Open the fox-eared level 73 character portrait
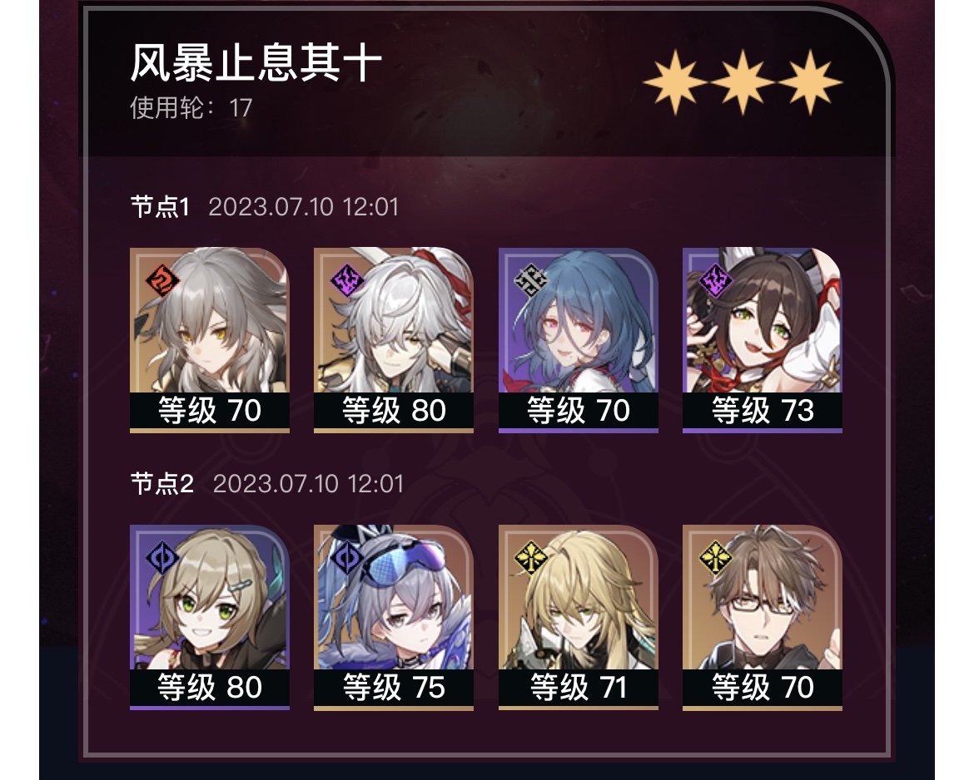Screen dimensions: 974x780 [x=763, y=320]
